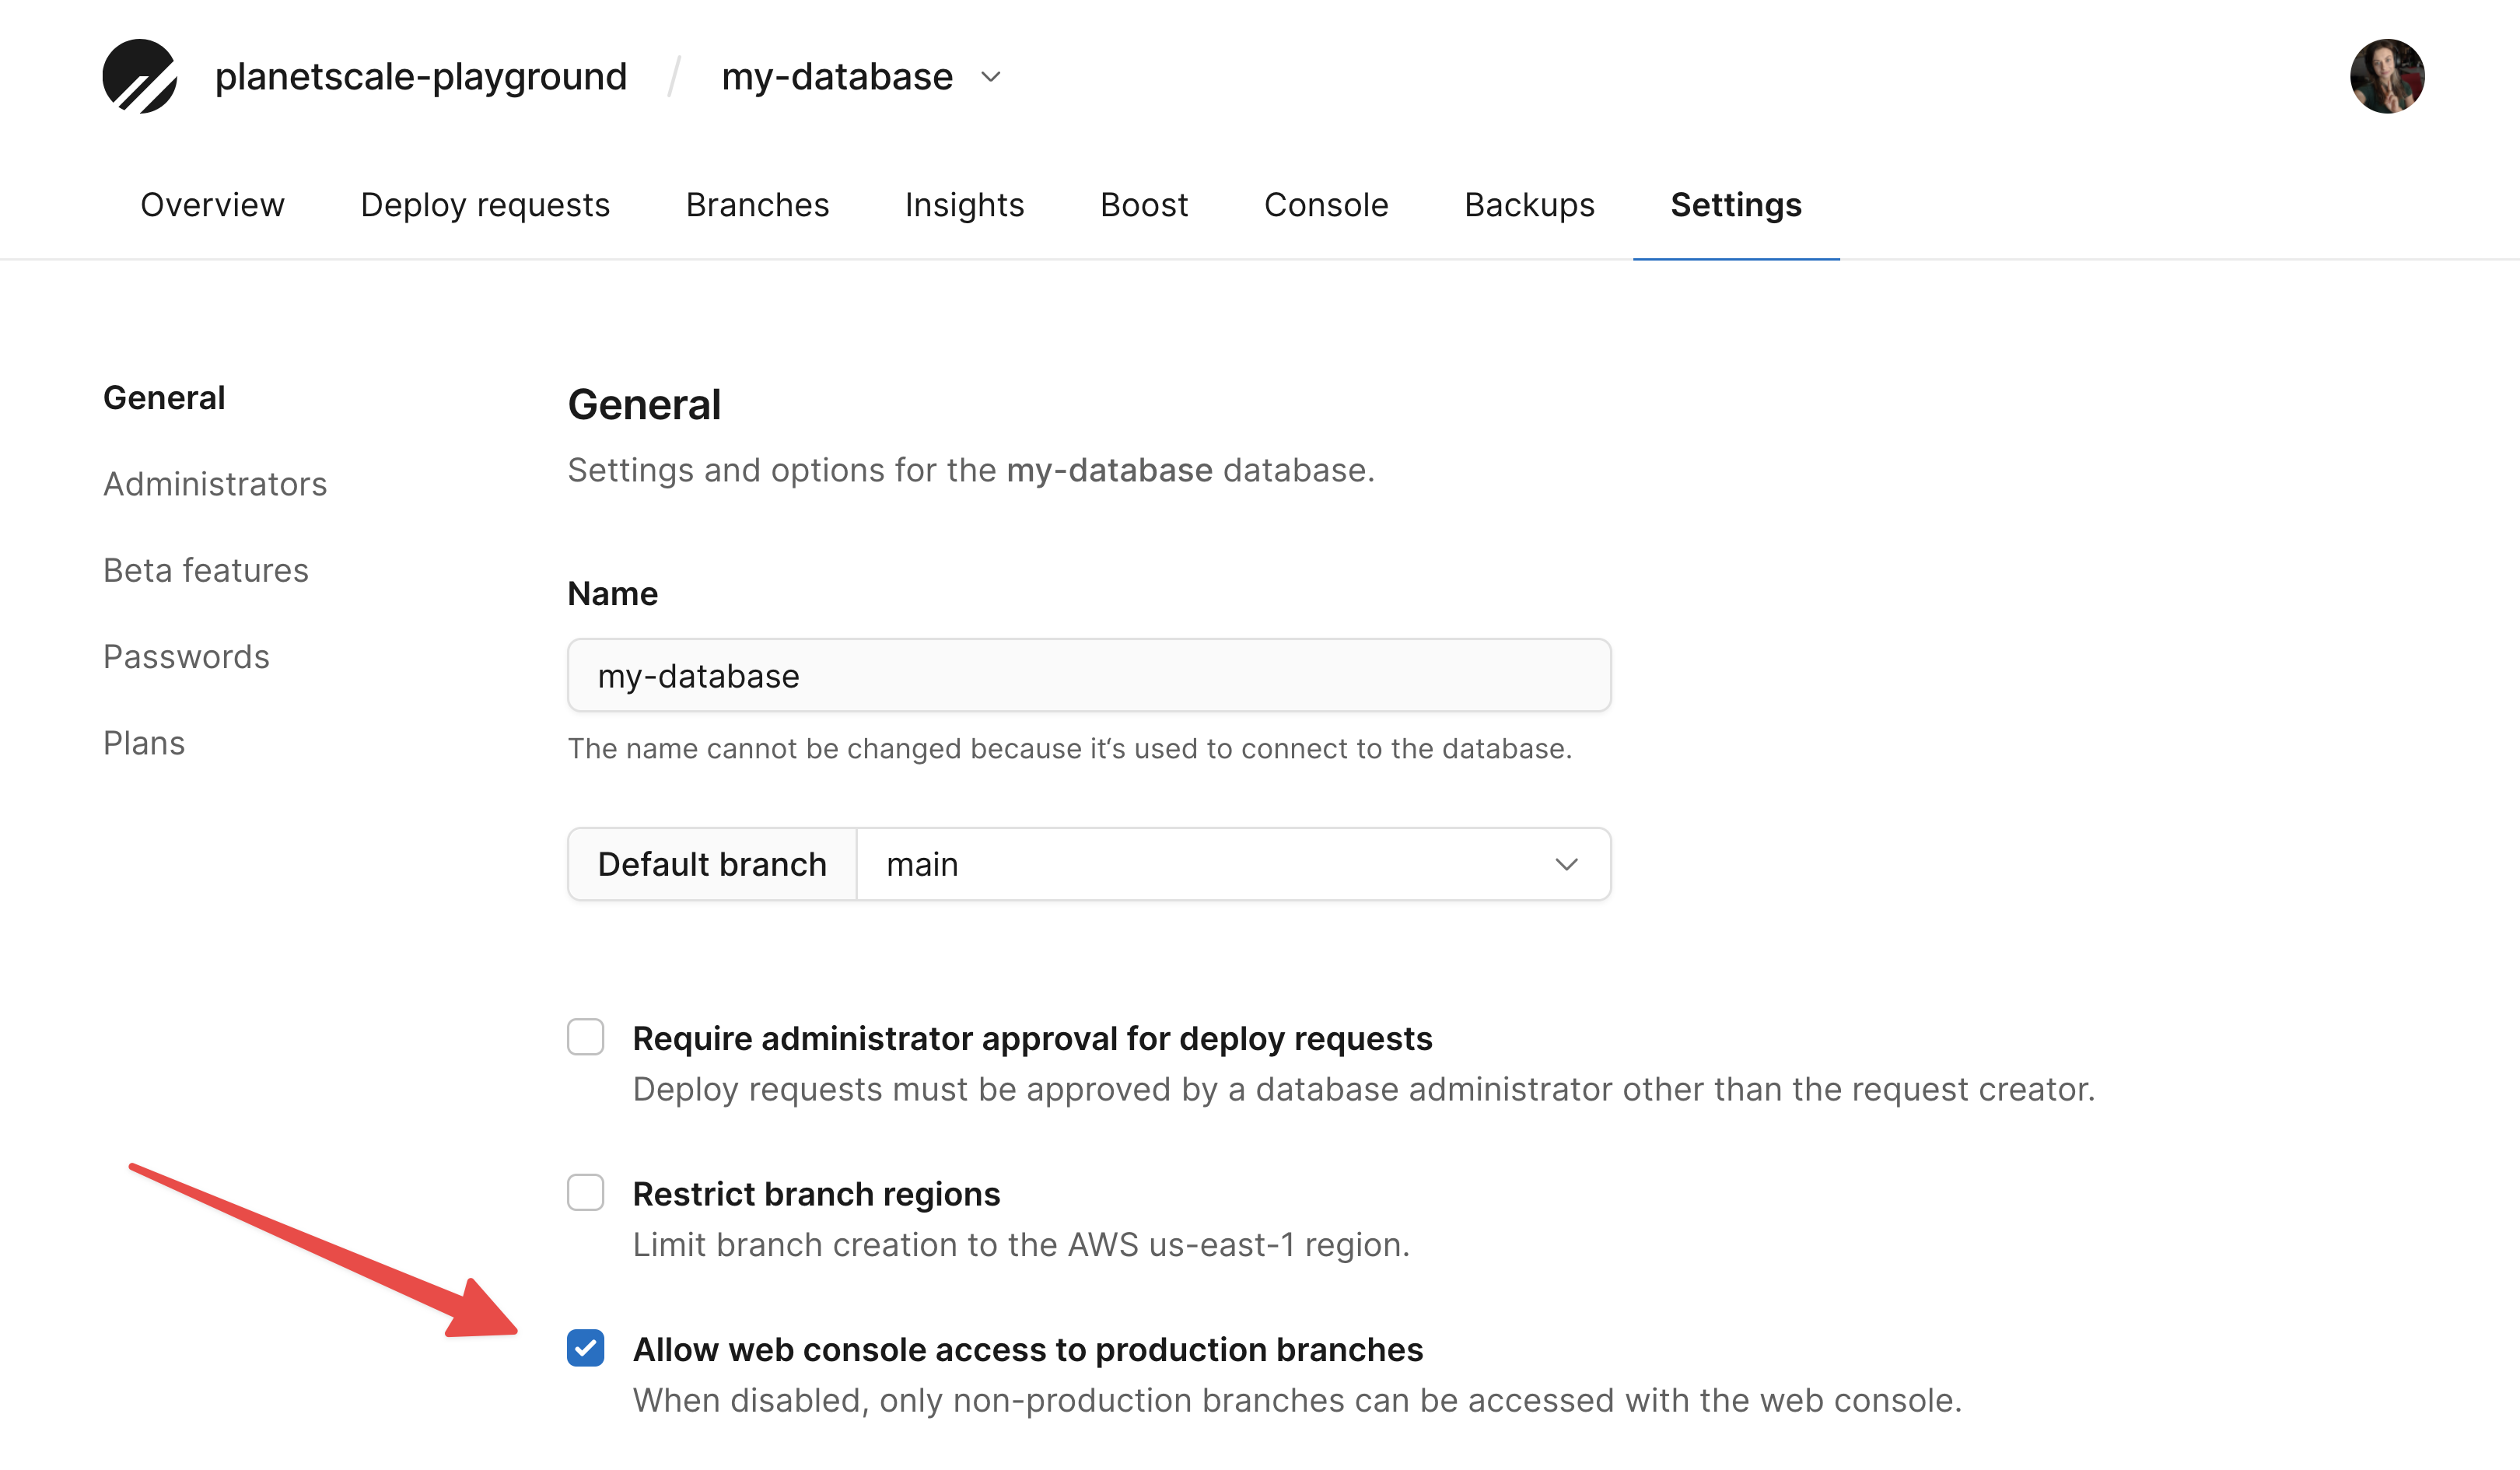This screenshot has height=1470, width=2520.
Task: Expand the my-database switcher chevron
Action: (x=990, y=77)
